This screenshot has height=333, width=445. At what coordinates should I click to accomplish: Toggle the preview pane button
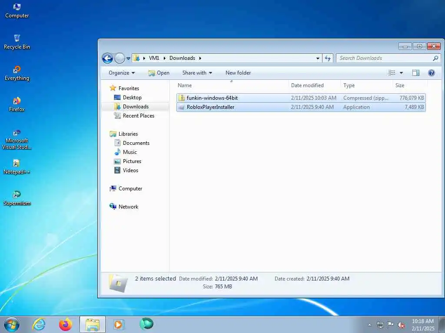pyautogui.click(x=416, y=73)
